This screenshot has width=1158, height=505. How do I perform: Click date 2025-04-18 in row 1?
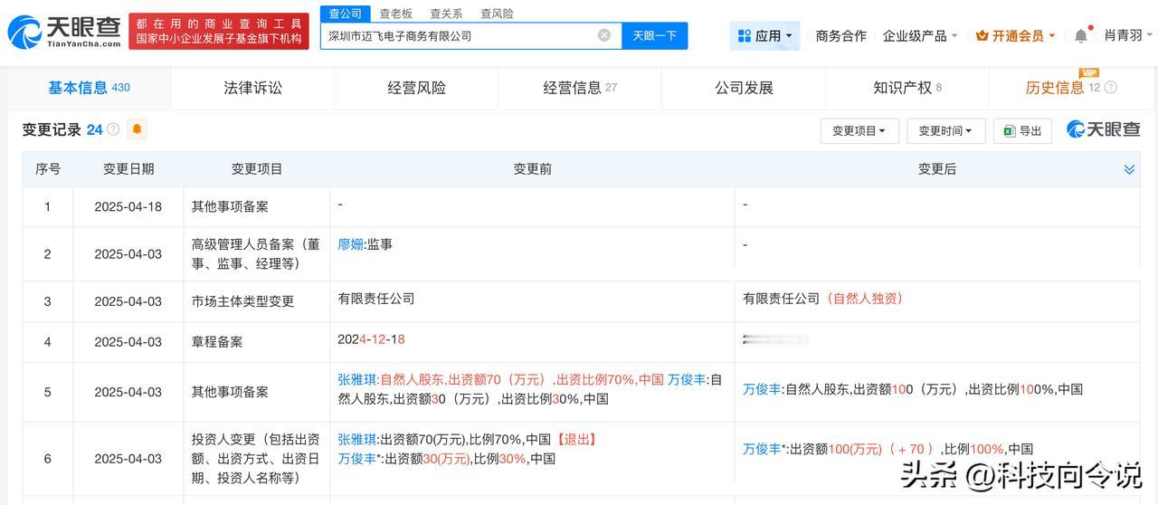[128, 206]
